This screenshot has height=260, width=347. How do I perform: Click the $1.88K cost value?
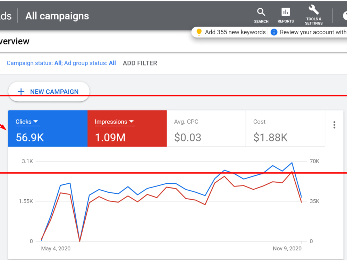270,138
